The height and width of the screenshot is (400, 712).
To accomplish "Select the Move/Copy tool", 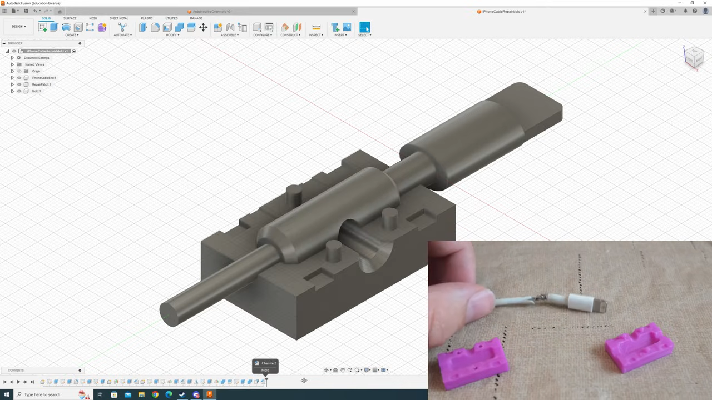I will click(x=203, y=27).
